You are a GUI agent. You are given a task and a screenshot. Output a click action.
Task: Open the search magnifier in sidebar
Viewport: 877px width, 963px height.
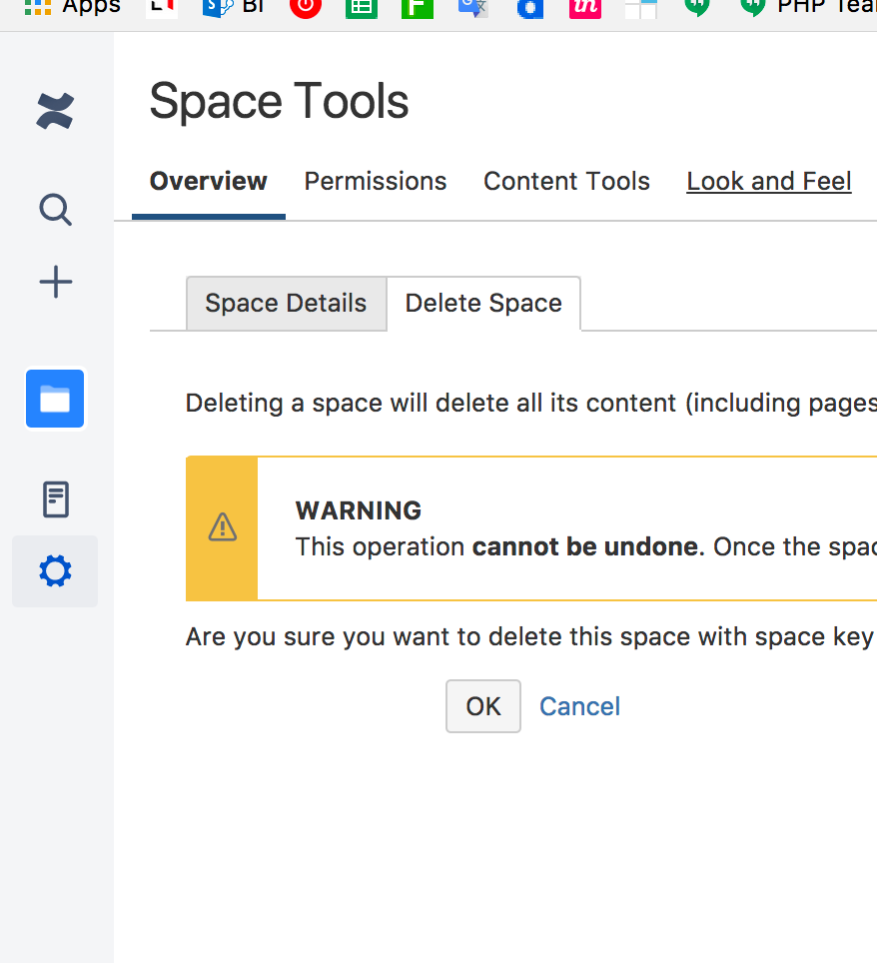[55, 210]
